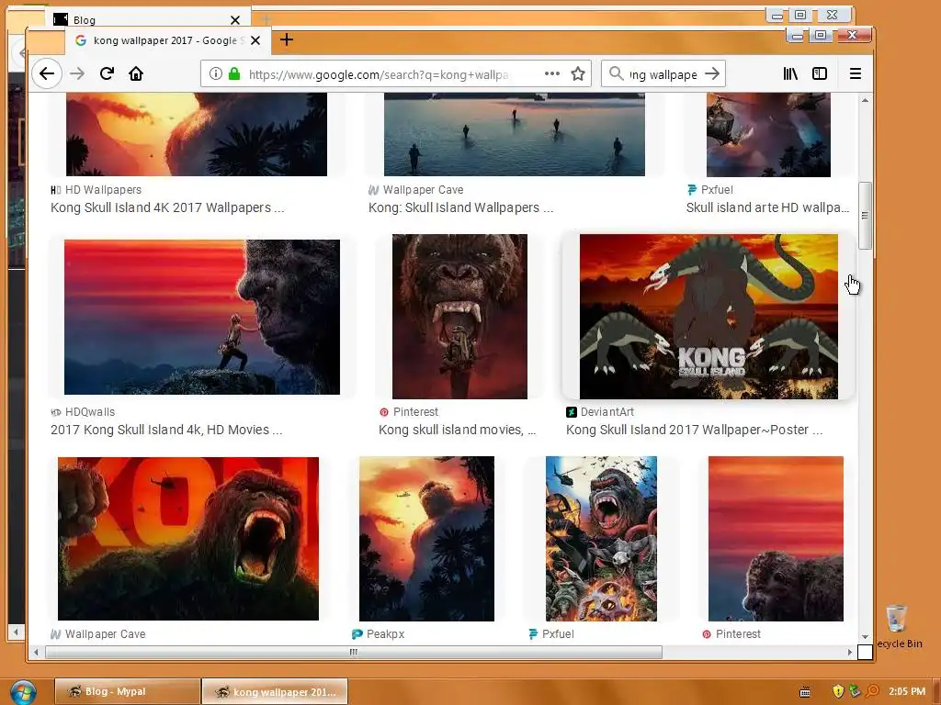
Task: Switch to 'kong wallpaper 201...' taskbar button
Action: tap(275, 691)
